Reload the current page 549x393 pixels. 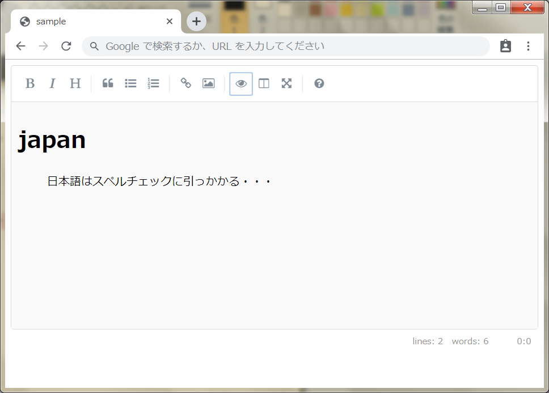(66, 46)
